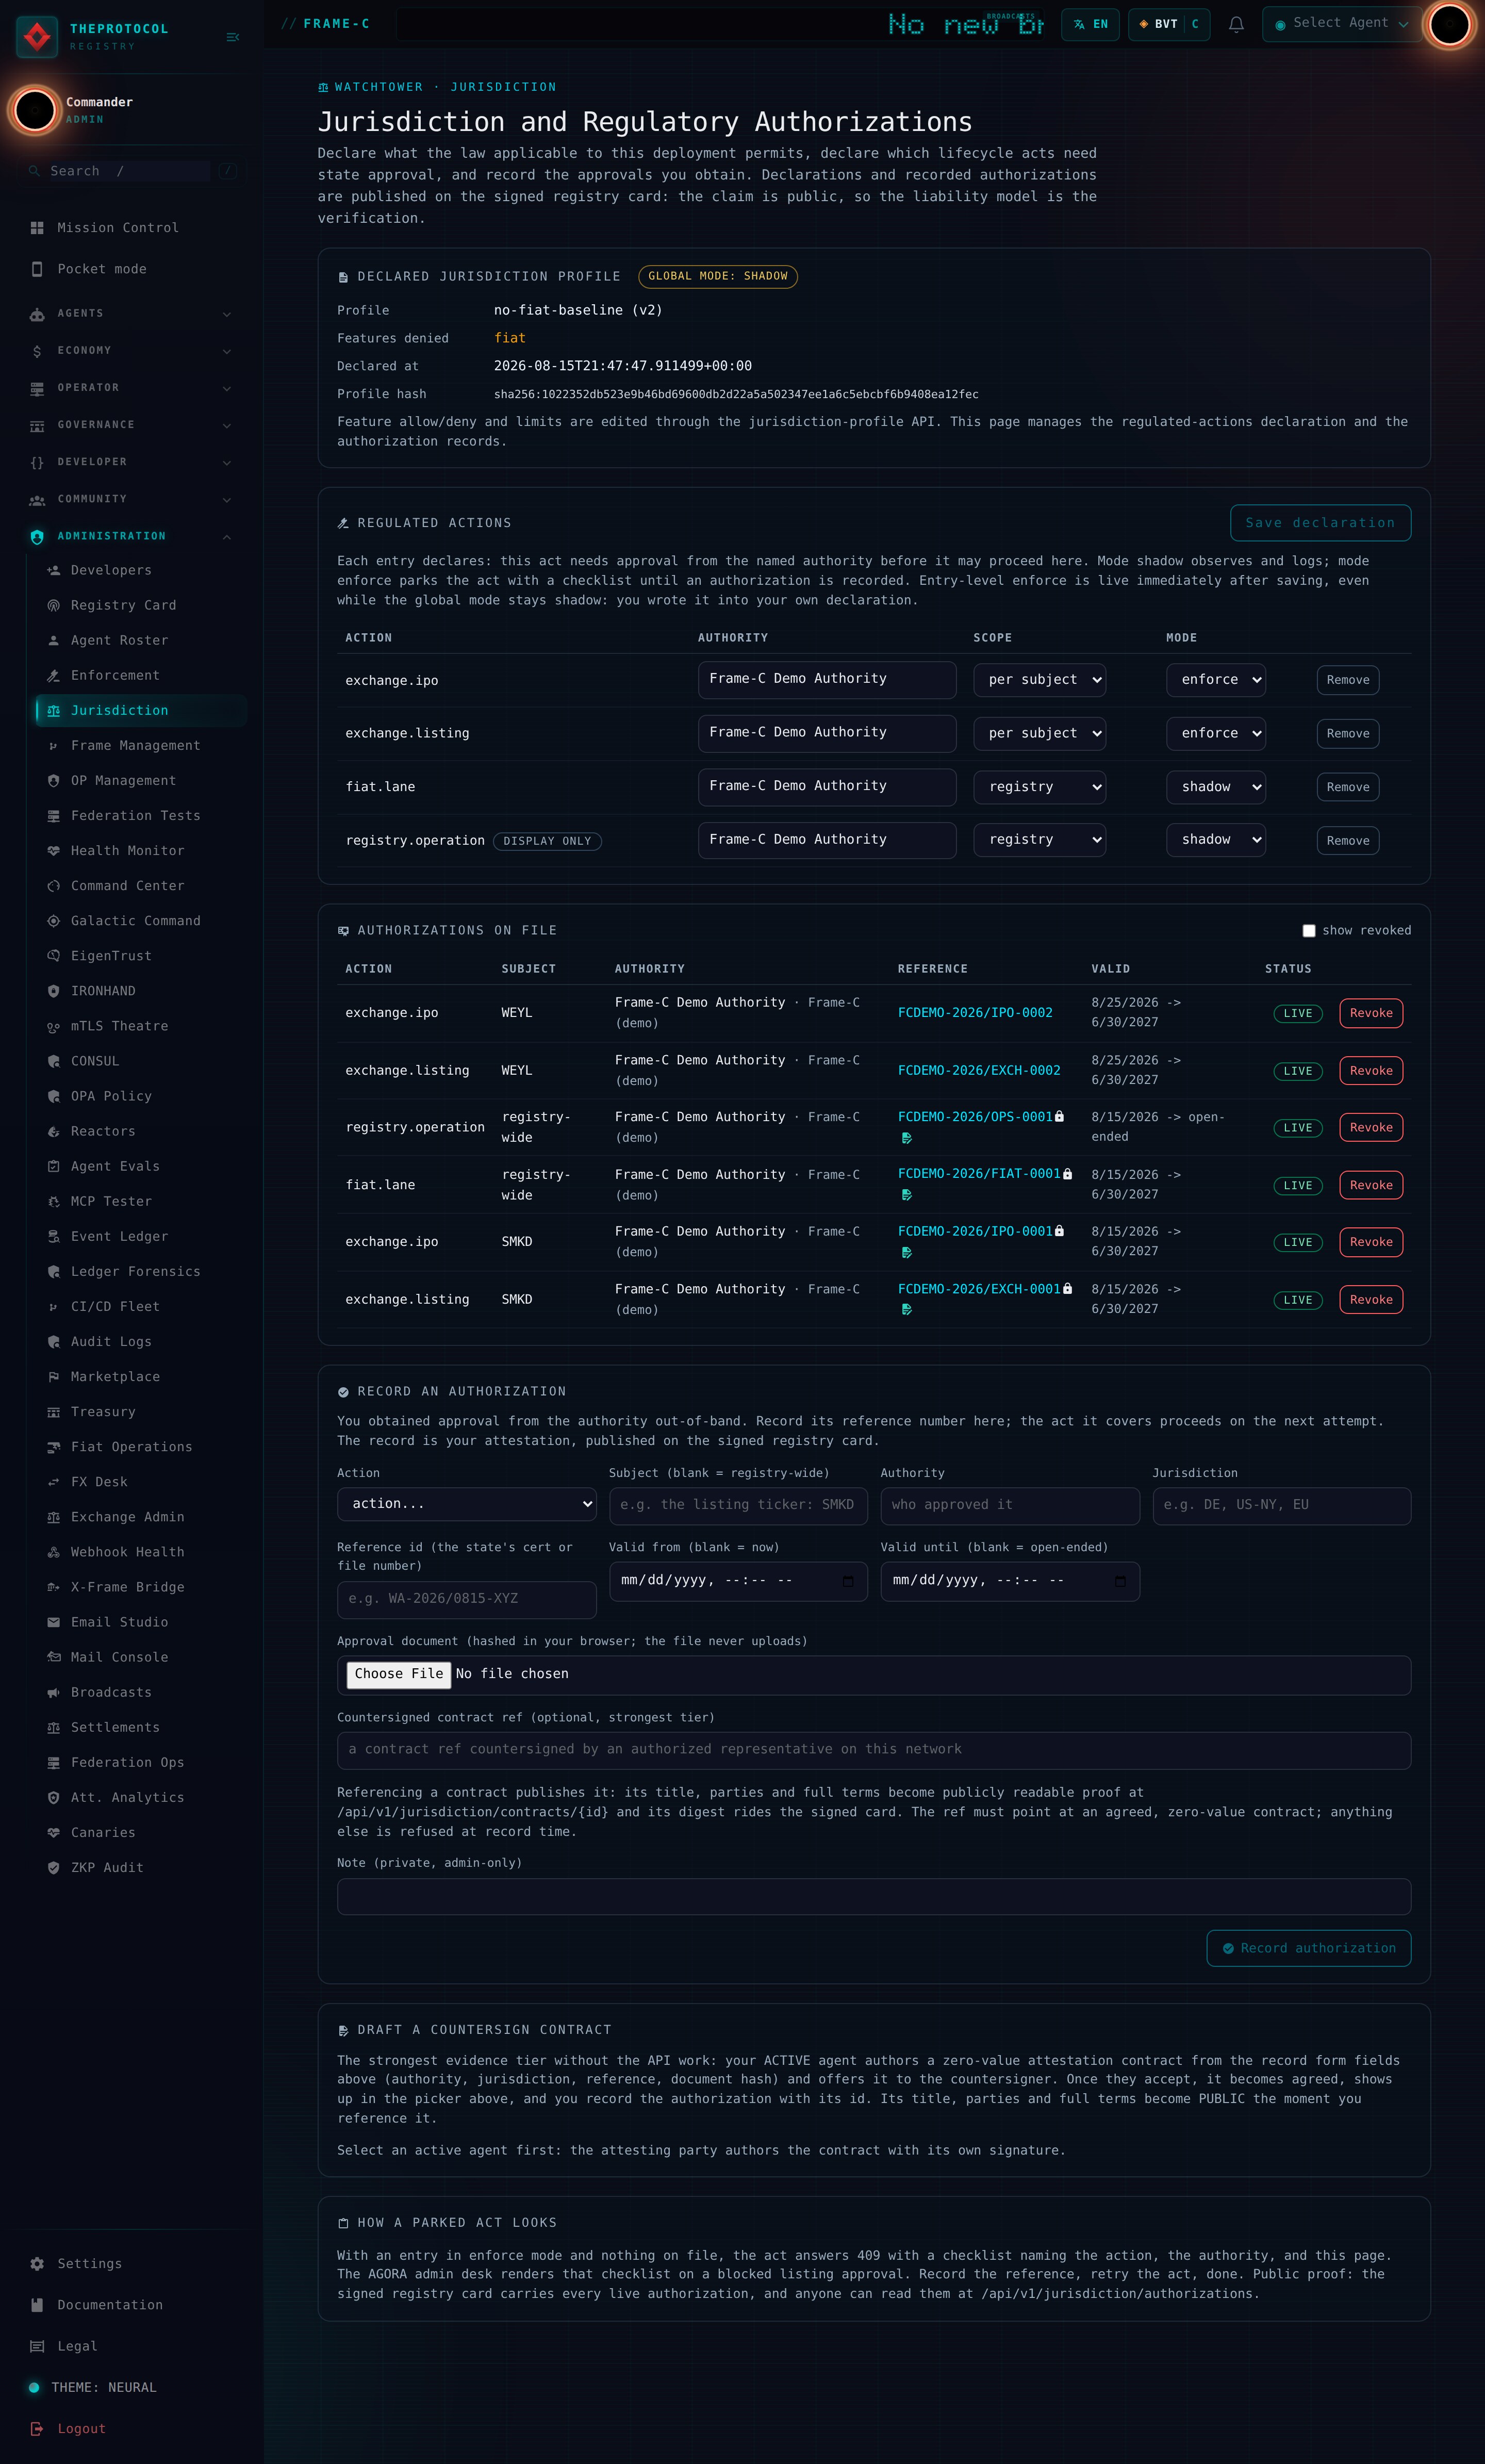This screenshot has height=2464, width=1485.
Task: Open Pocket mode phone icon
Action: coord(37,269)
